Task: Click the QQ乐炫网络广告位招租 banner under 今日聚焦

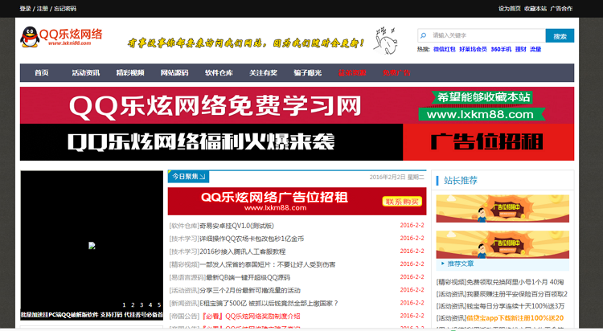Action: click(297, 201)
